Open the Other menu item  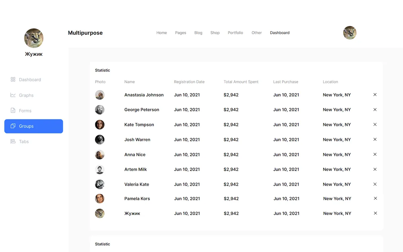pyautogui.click(x=257, y=33)
